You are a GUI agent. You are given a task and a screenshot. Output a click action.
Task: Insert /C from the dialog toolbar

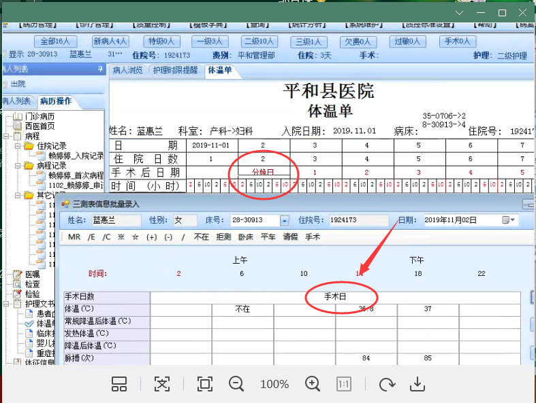tap(107, 236)
